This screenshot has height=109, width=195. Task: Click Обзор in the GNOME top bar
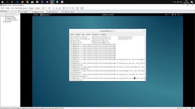click(x=36, y=15)
